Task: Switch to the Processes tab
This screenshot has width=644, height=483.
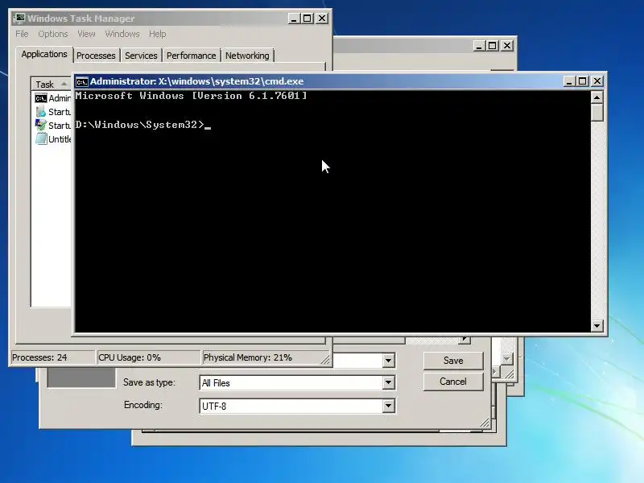Action: [96, 56]
